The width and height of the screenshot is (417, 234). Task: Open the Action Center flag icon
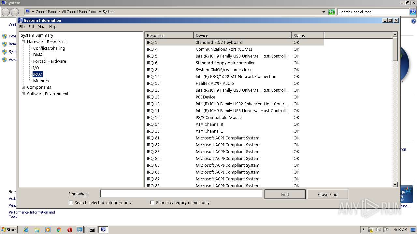[386, 230]
